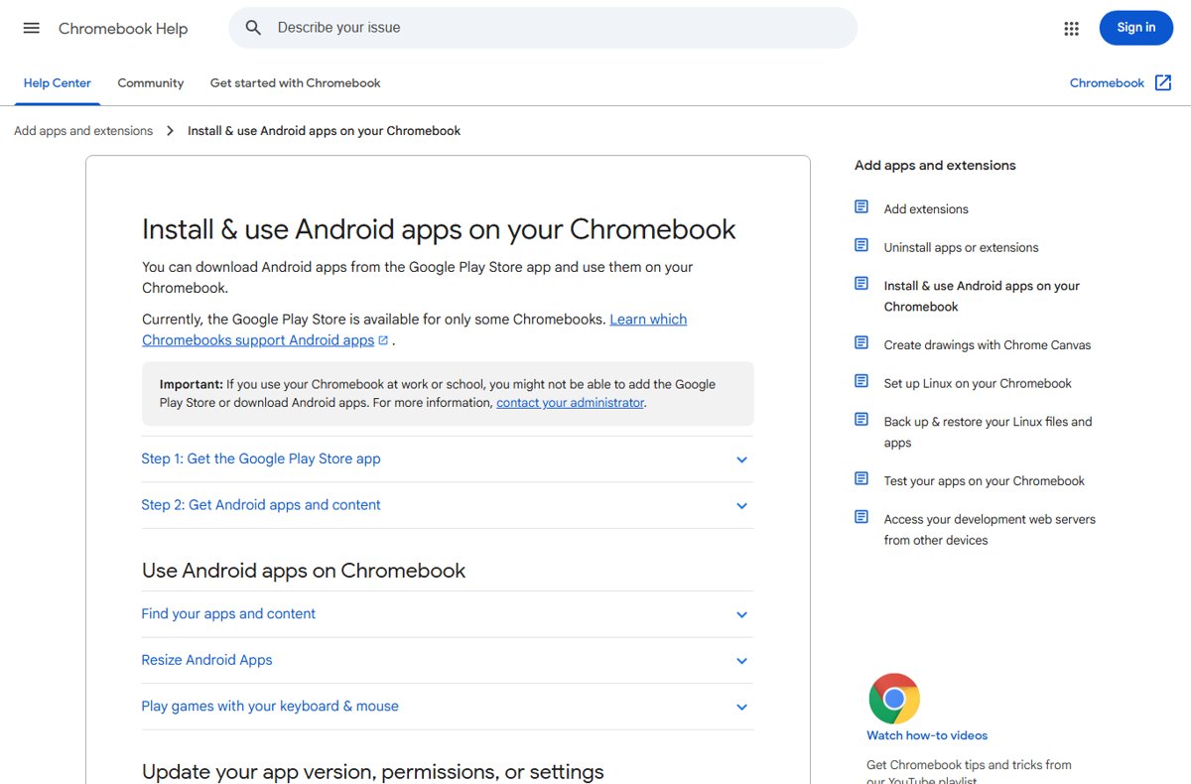Open Uninstall apps or extensions article
Image resolution: width=1191 pixels, height=784 pixels.
pyautogui.click(x=962, y=247)
